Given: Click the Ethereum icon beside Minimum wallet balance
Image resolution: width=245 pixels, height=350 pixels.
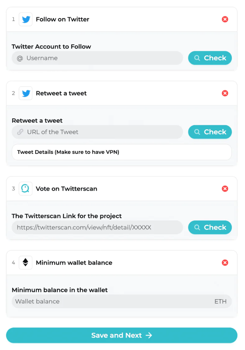Looking at the screenshot, I should coord(26,262).
